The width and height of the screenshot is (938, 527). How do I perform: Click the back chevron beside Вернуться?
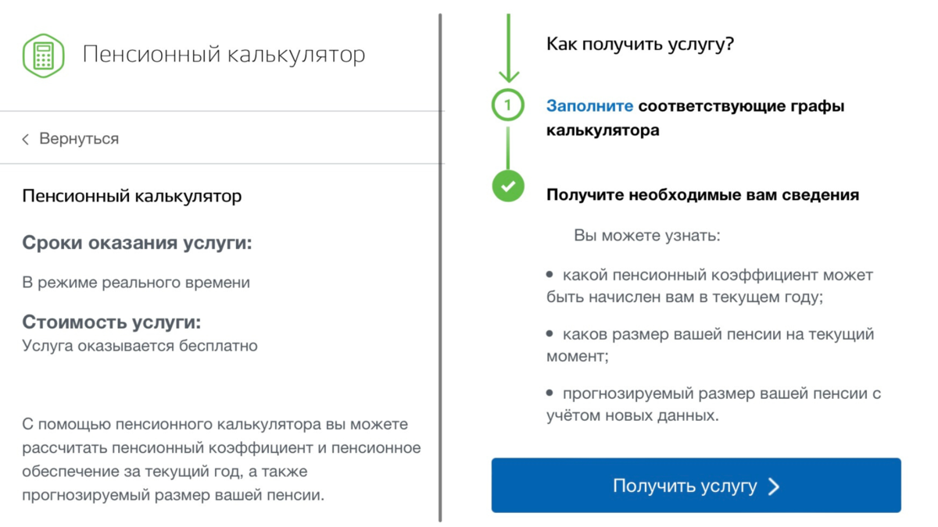coord(26,138)
